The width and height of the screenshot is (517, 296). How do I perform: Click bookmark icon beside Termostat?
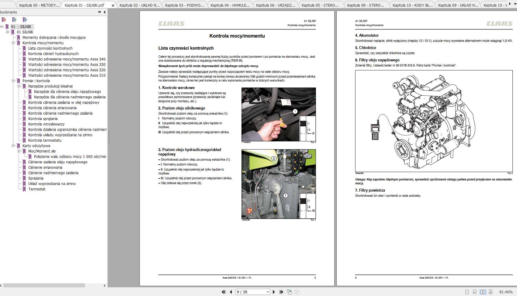point(24,189)
